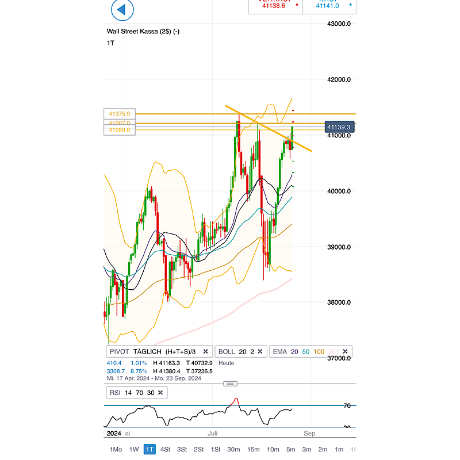Toggle the EMA 200 line
Viewport: 460px width, 460px height.
coord(334,351)
